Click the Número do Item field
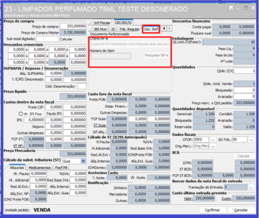259x218 pixels. pyautogui.click(x=110, y=56)
